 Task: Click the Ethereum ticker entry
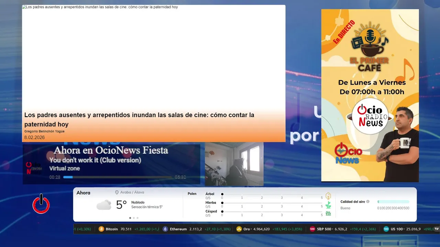(x=197, y=229)
